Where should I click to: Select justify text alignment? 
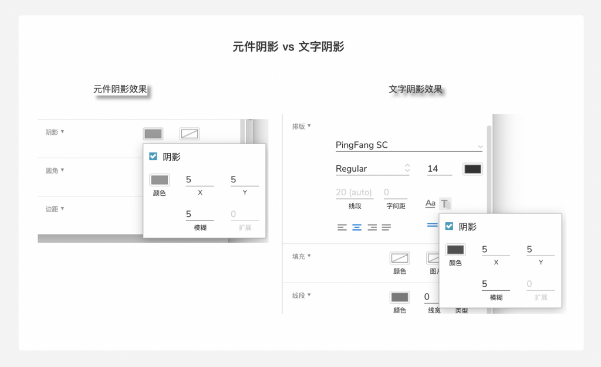386,227
